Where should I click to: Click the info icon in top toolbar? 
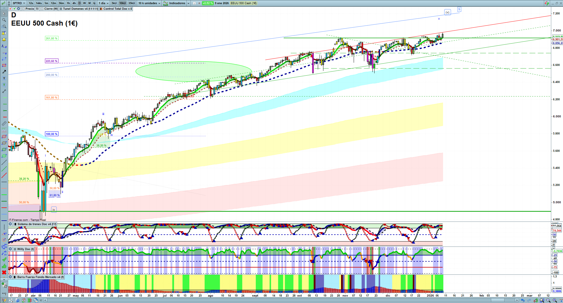pos(194,3)
